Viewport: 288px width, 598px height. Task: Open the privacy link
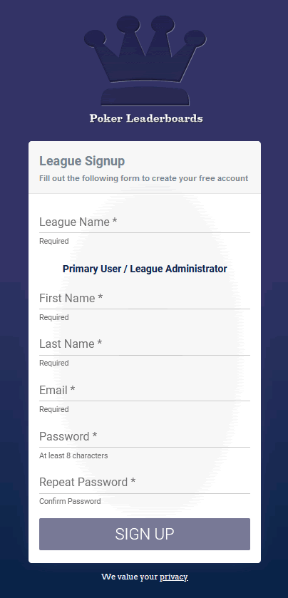click(x=173, y=577)
